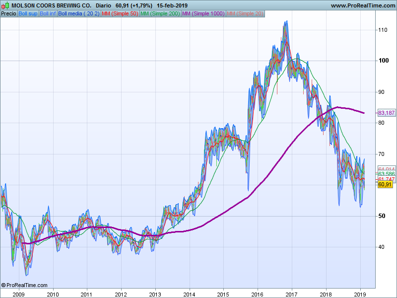The image size is (397, 298).
Task: Click the 2019 year label on time axis
Action: tap(360, 295)
